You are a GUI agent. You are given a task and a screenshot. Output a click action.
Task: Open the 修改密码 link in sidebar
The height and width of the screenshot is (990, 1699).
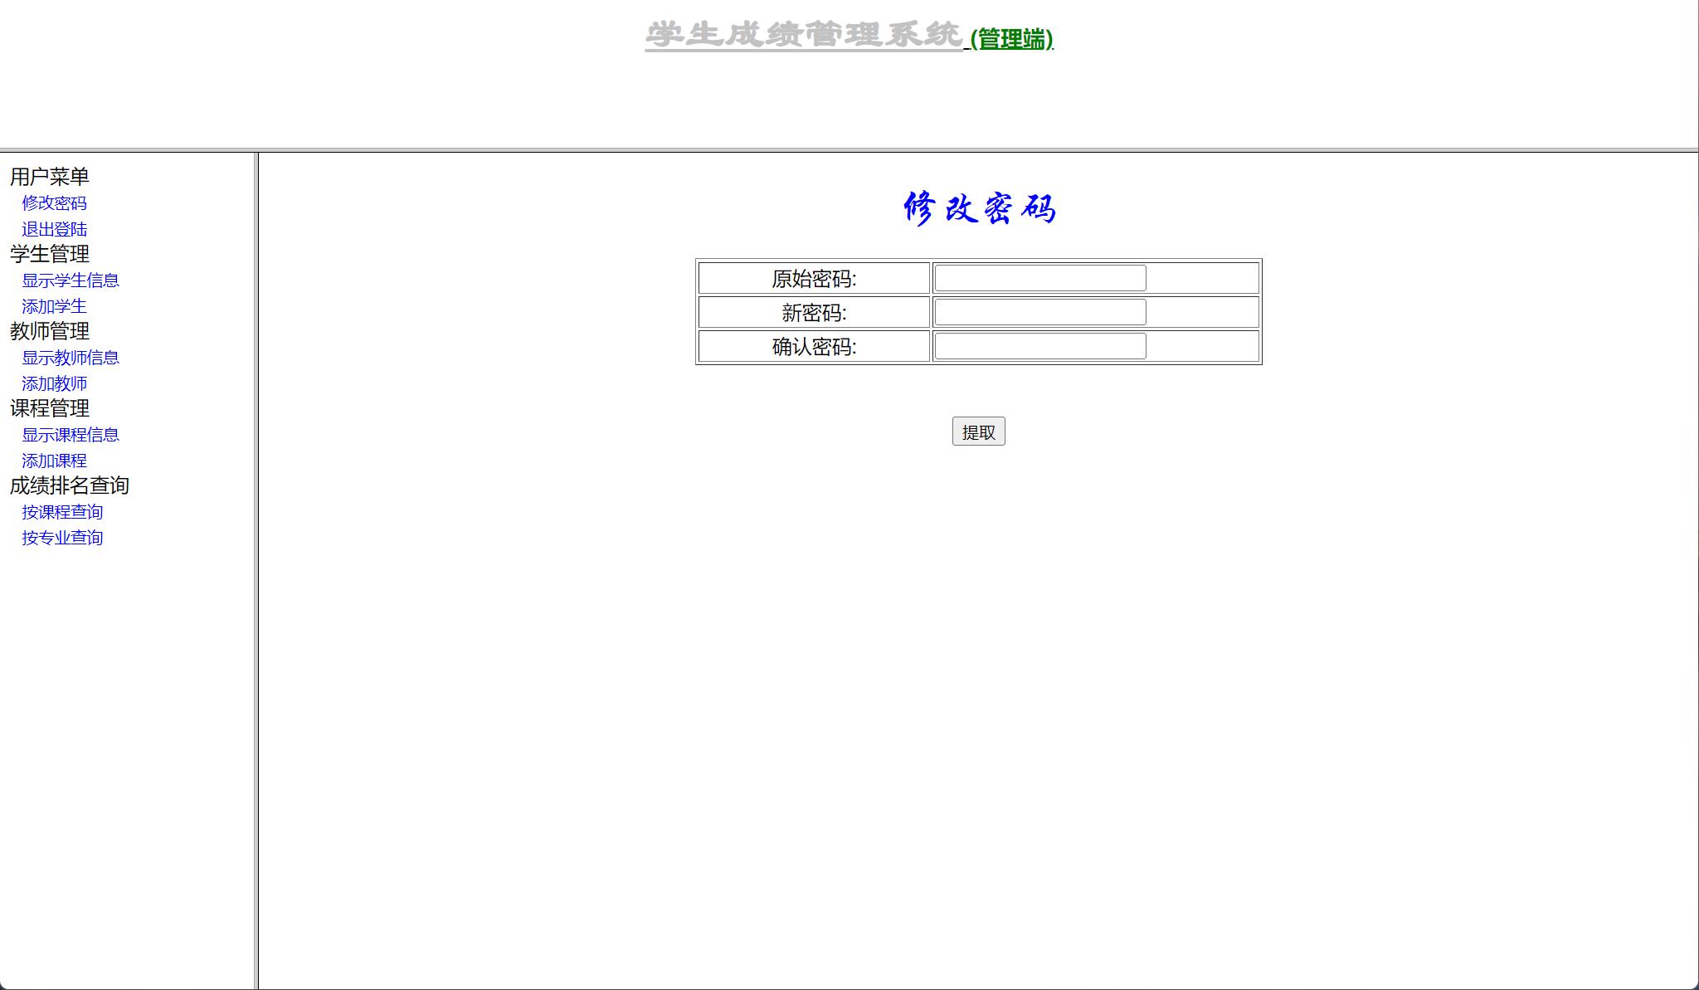(54, 203)
